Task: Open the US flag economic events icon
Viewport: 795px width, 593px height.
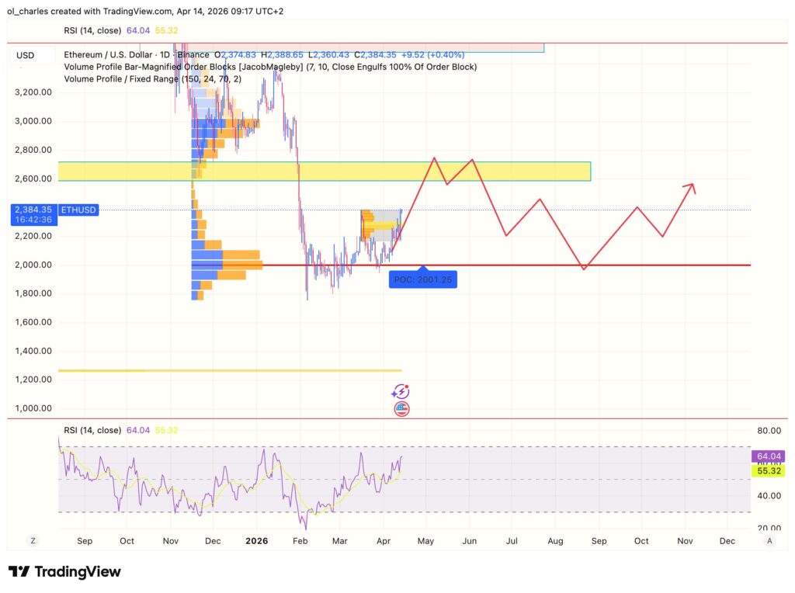Action: pos(401,409)
